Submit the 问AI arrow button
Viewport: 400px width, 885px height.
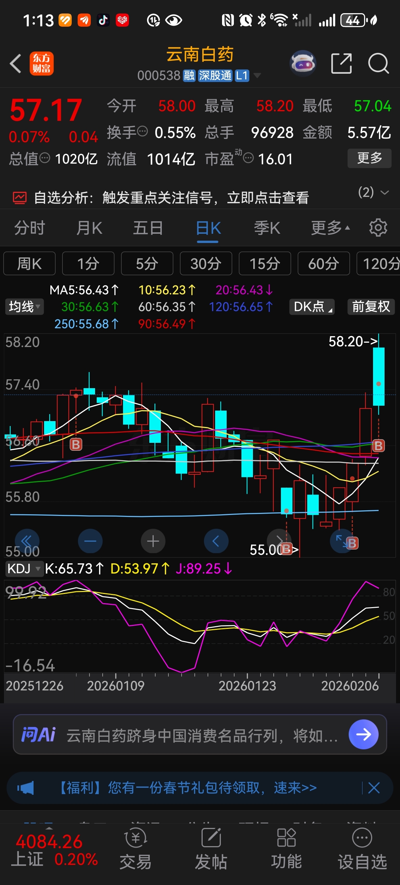click(363, 734)
